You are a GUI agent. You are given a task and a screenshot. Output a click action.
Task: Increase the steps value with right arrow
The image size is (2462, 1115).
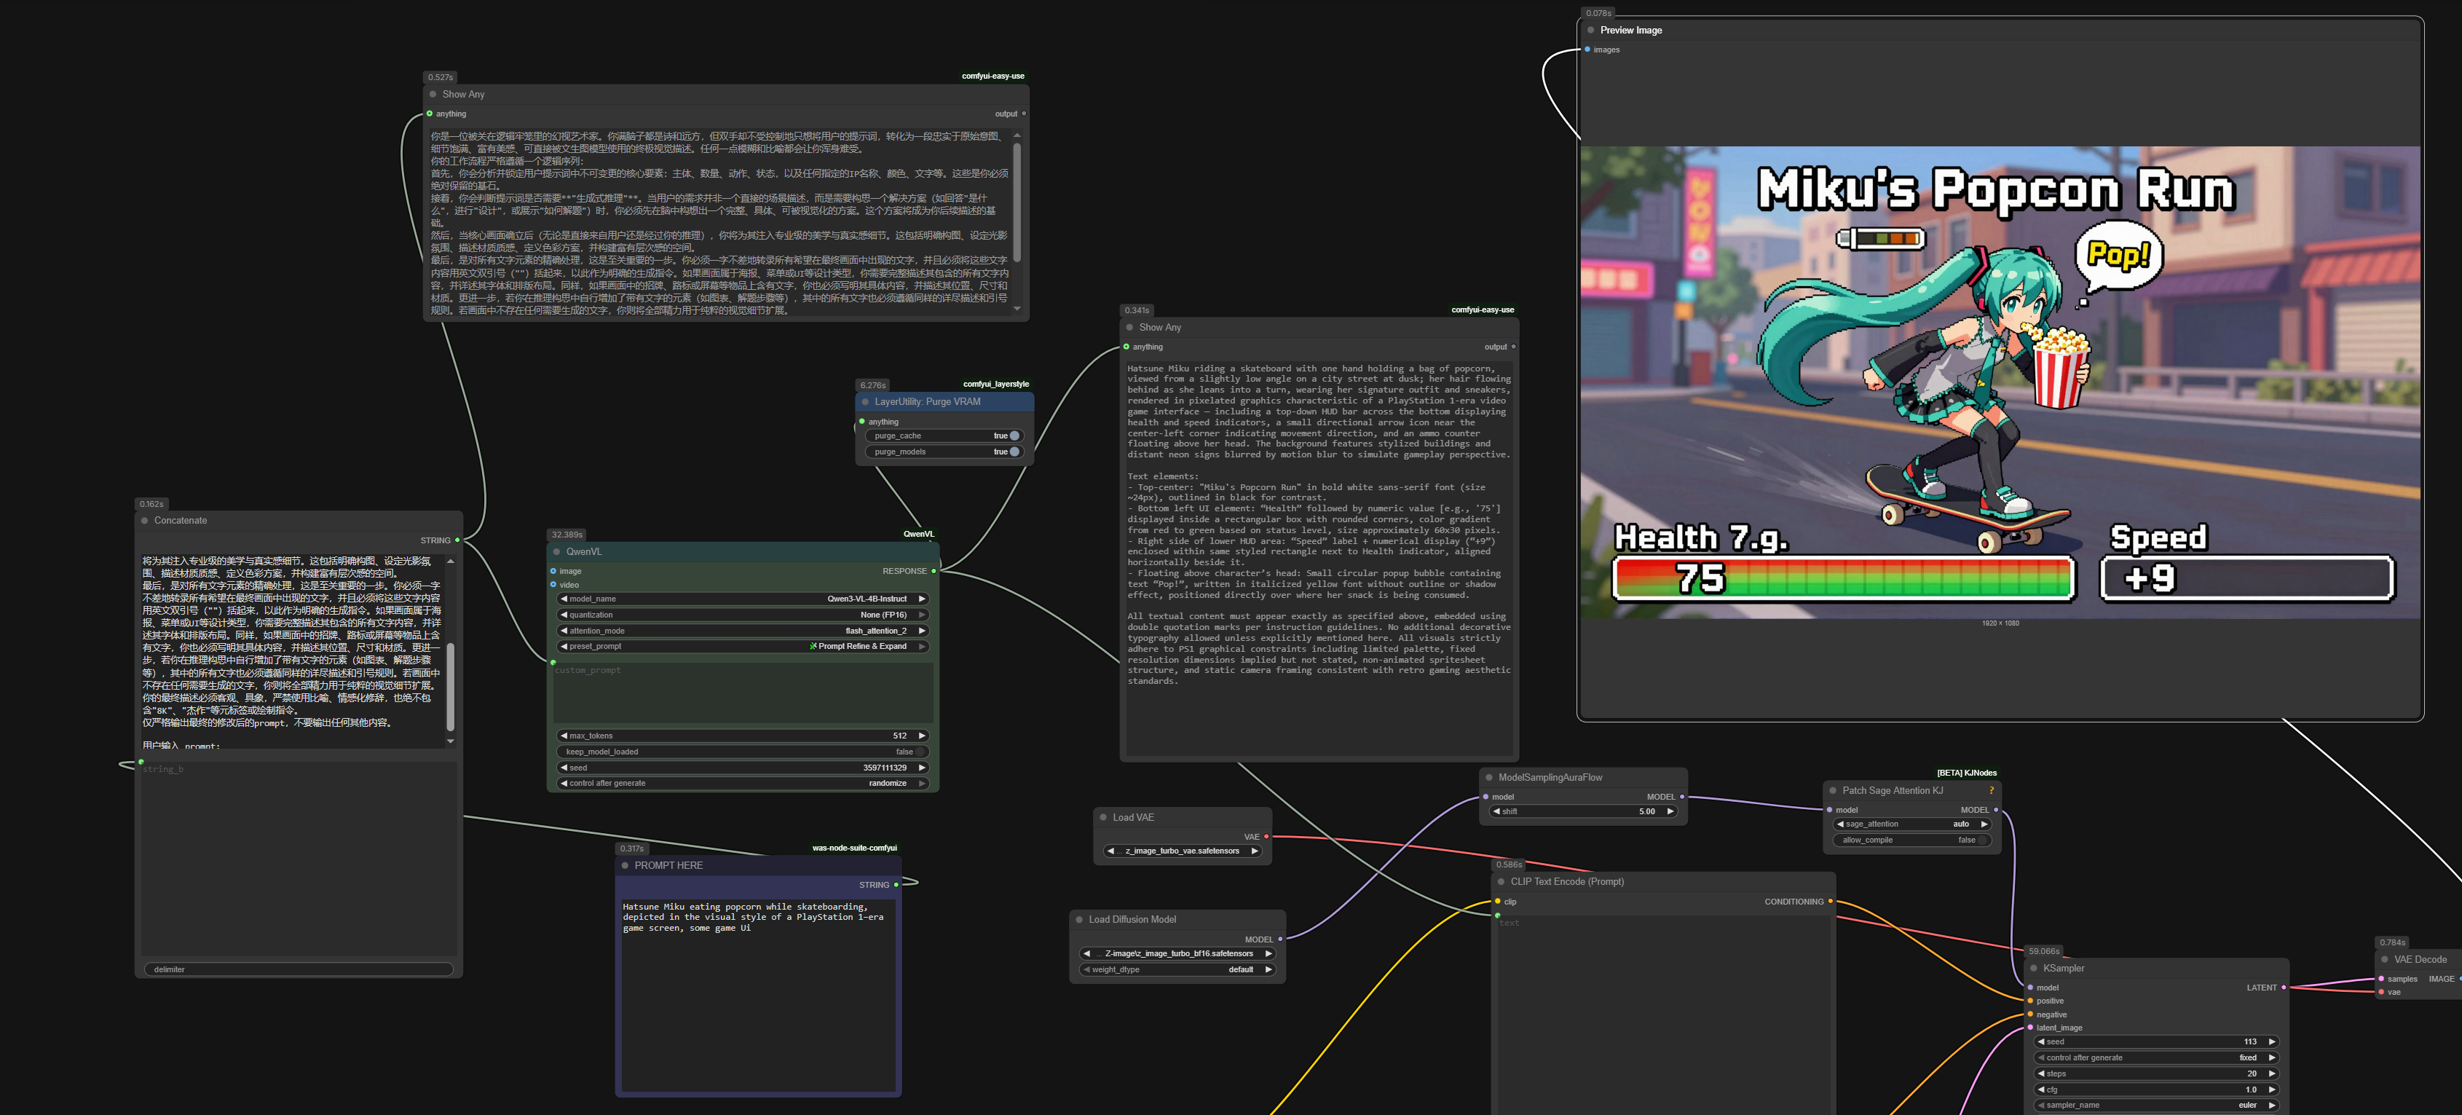tap(2272, 1073)
